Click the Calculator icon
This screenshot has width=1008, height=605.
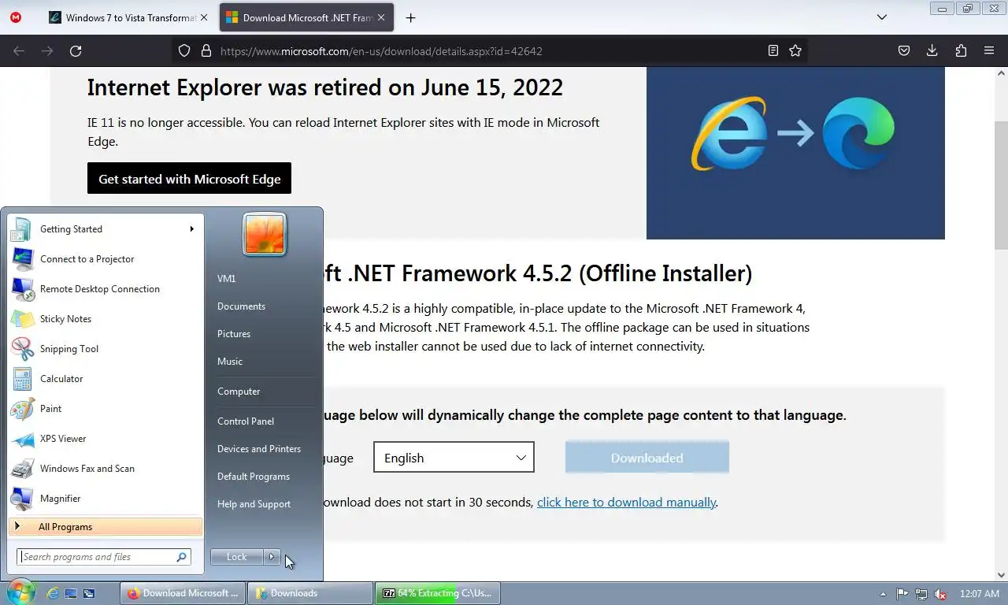[22, 379]
